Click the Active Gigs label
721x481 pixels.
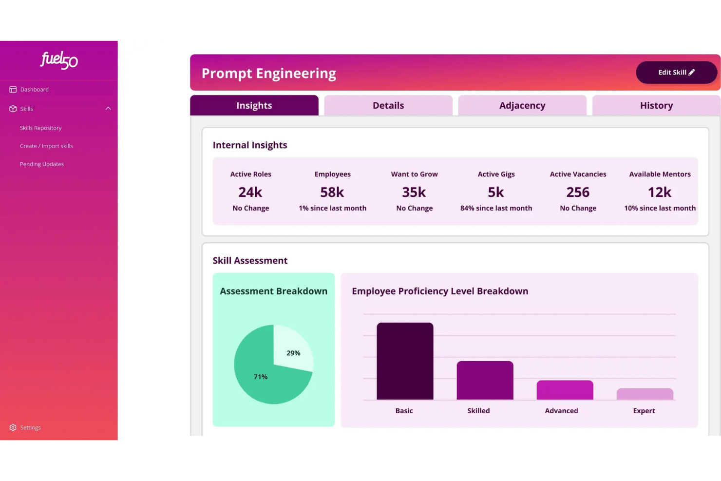(496, 174)
